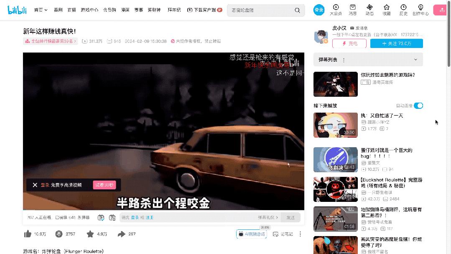Give a like with the thumbs-up icon
Image resolution: width=451 pixels, height=254 pixels.
[x=29, y=234]
